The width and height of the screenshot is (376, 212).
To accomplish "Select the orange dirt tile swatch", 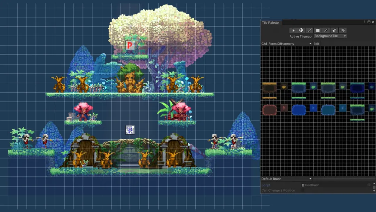I will [x=270, y=88].
